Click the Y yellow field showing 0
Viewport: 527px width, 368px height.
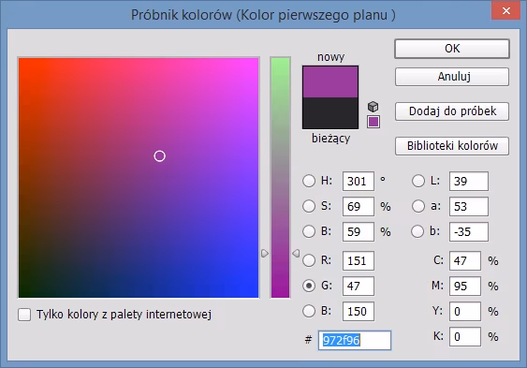coord(465,311)
